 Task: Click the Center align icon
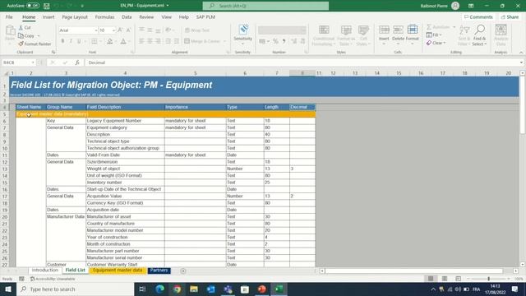[x=150, y=41]
